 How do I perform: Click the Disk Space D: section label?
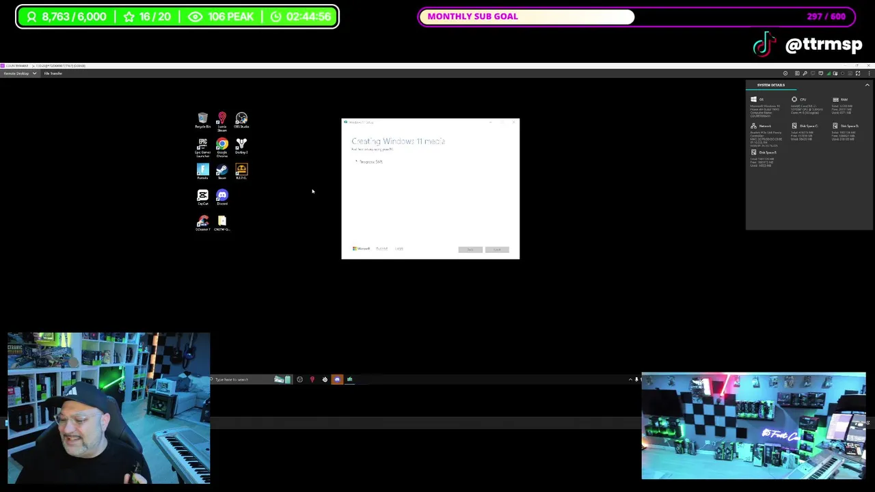[x=850, y=126]
